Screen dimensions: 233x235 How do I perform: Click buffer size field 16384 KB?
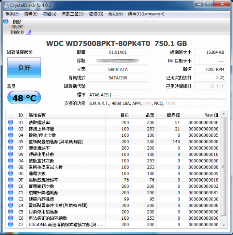pyautogui.click(x=210, y=52)
